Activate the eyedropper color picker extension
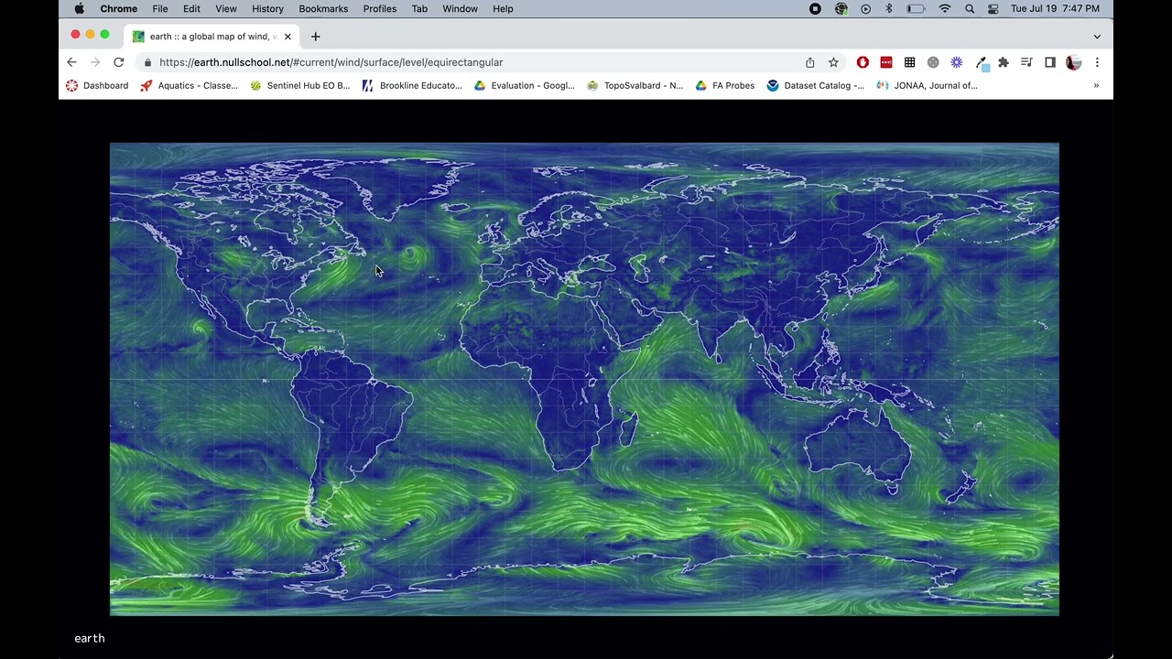Viewport: 1172px width, 659px height. [981, 63]
